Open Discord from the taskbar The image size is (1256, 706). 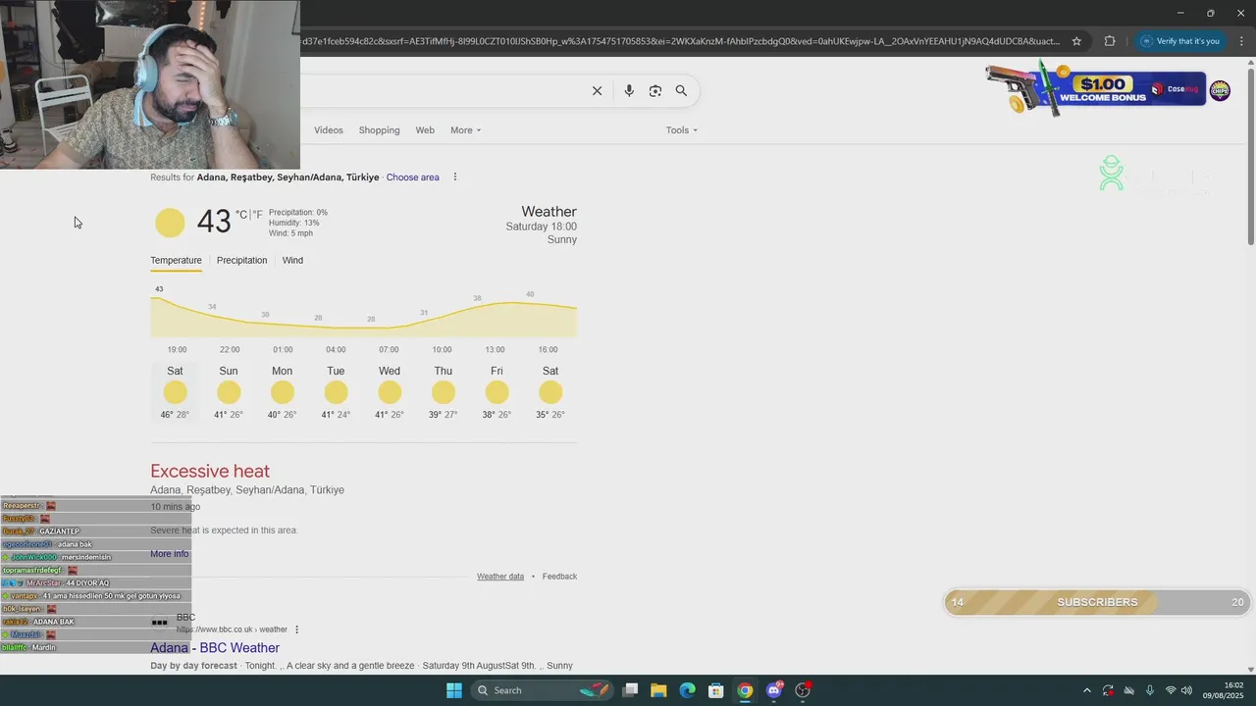(x=774, y=690)
